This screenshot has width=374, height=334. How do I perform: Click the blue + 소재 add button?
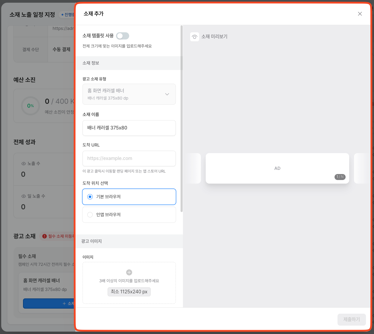point(49,304)
